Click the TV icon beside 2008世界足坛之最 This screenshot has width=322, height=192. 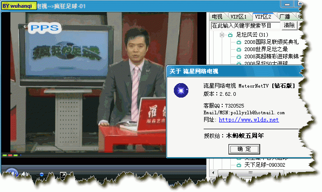pos(239,49)
